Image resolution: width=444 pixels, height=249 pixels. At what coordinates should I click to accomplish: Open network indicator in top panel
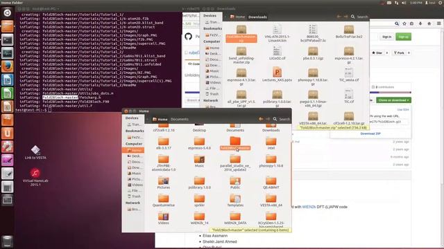coord(396,3)
